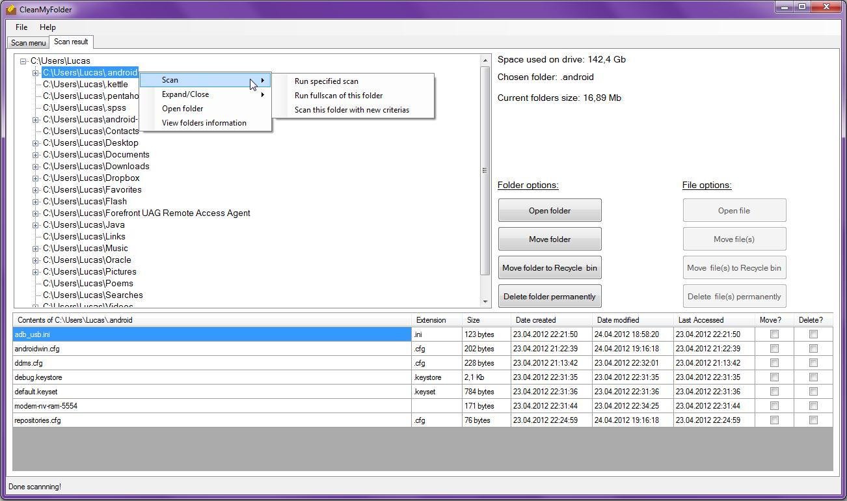Viewport: 847px width, 501px height.
Task: Tick Delete checkbox for repositories.cfg
Action: click(x=813, y=420)
